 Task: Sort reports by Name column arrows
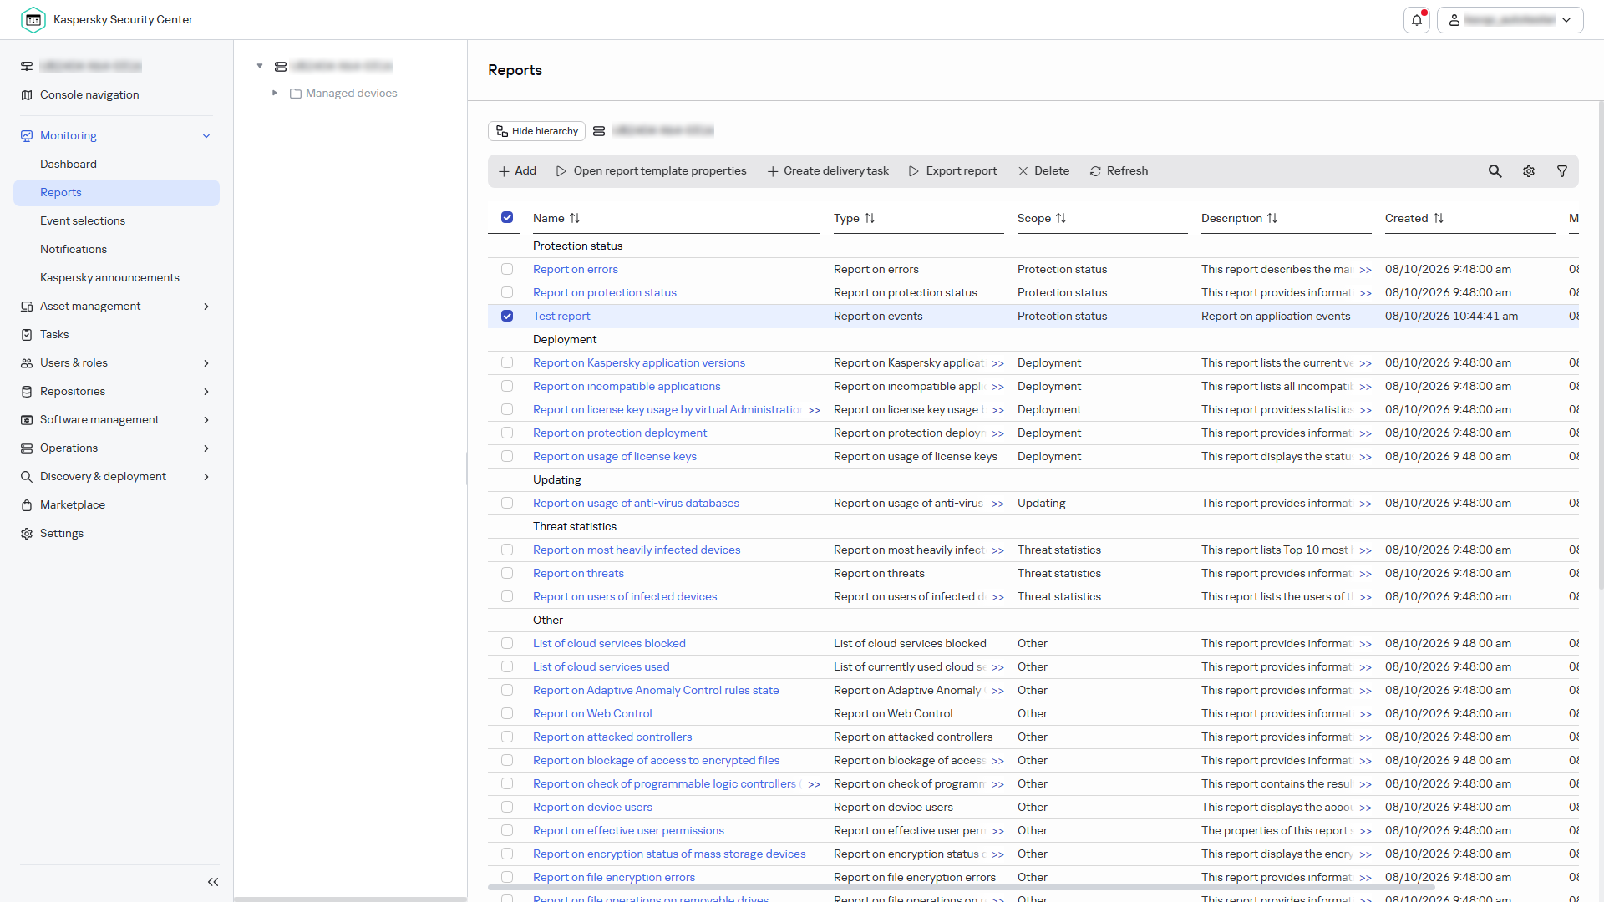coord(575,218)
